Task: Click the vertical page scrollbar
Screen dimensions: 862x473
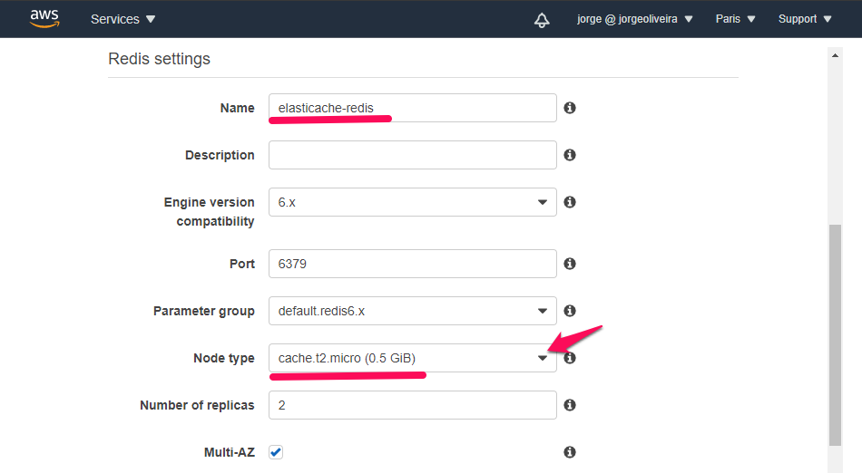Action: point(836,335)
